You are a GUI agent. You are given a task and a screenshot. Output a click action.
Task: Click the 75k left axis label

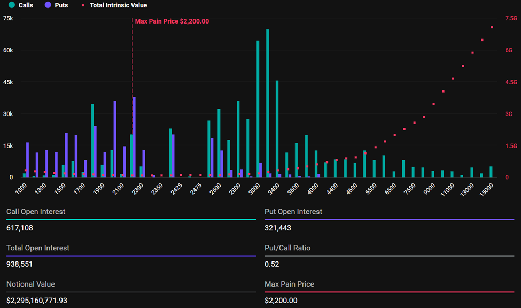click(x=8, y=18)
